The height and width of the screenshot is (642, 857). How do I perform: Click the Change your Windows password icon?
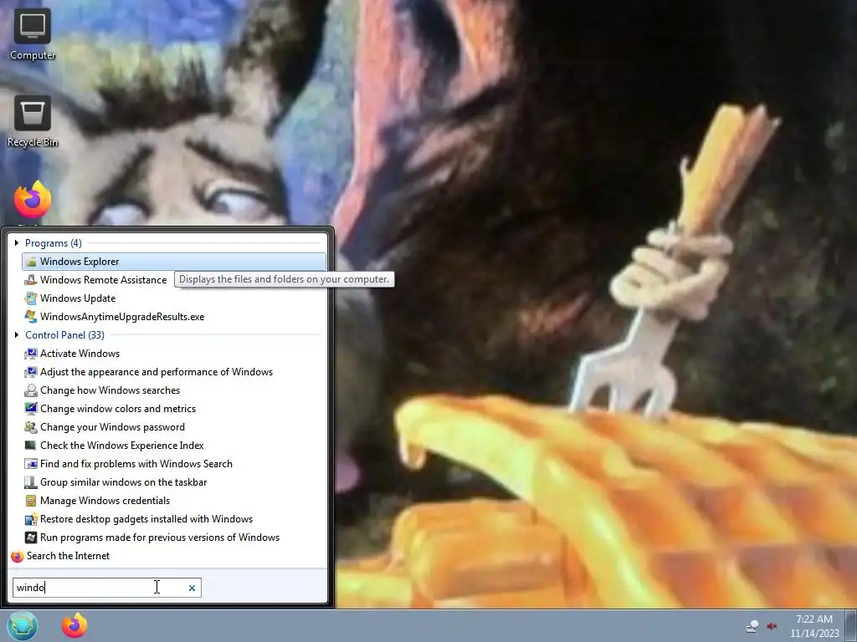31,427
